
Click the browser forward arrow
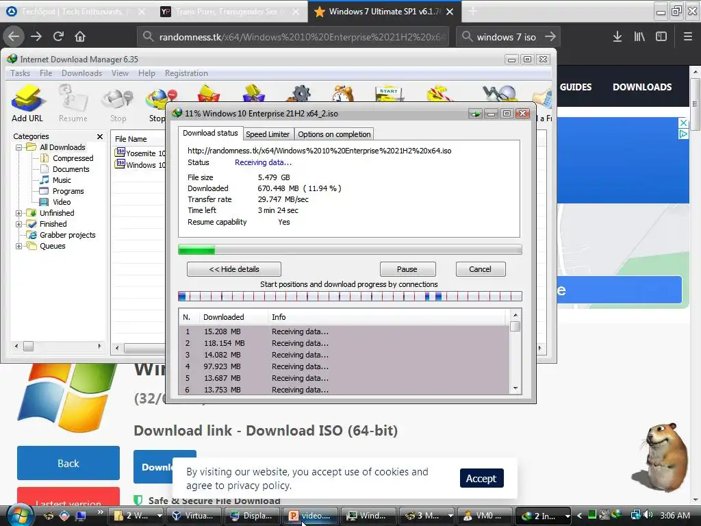[x=36, y=37]
